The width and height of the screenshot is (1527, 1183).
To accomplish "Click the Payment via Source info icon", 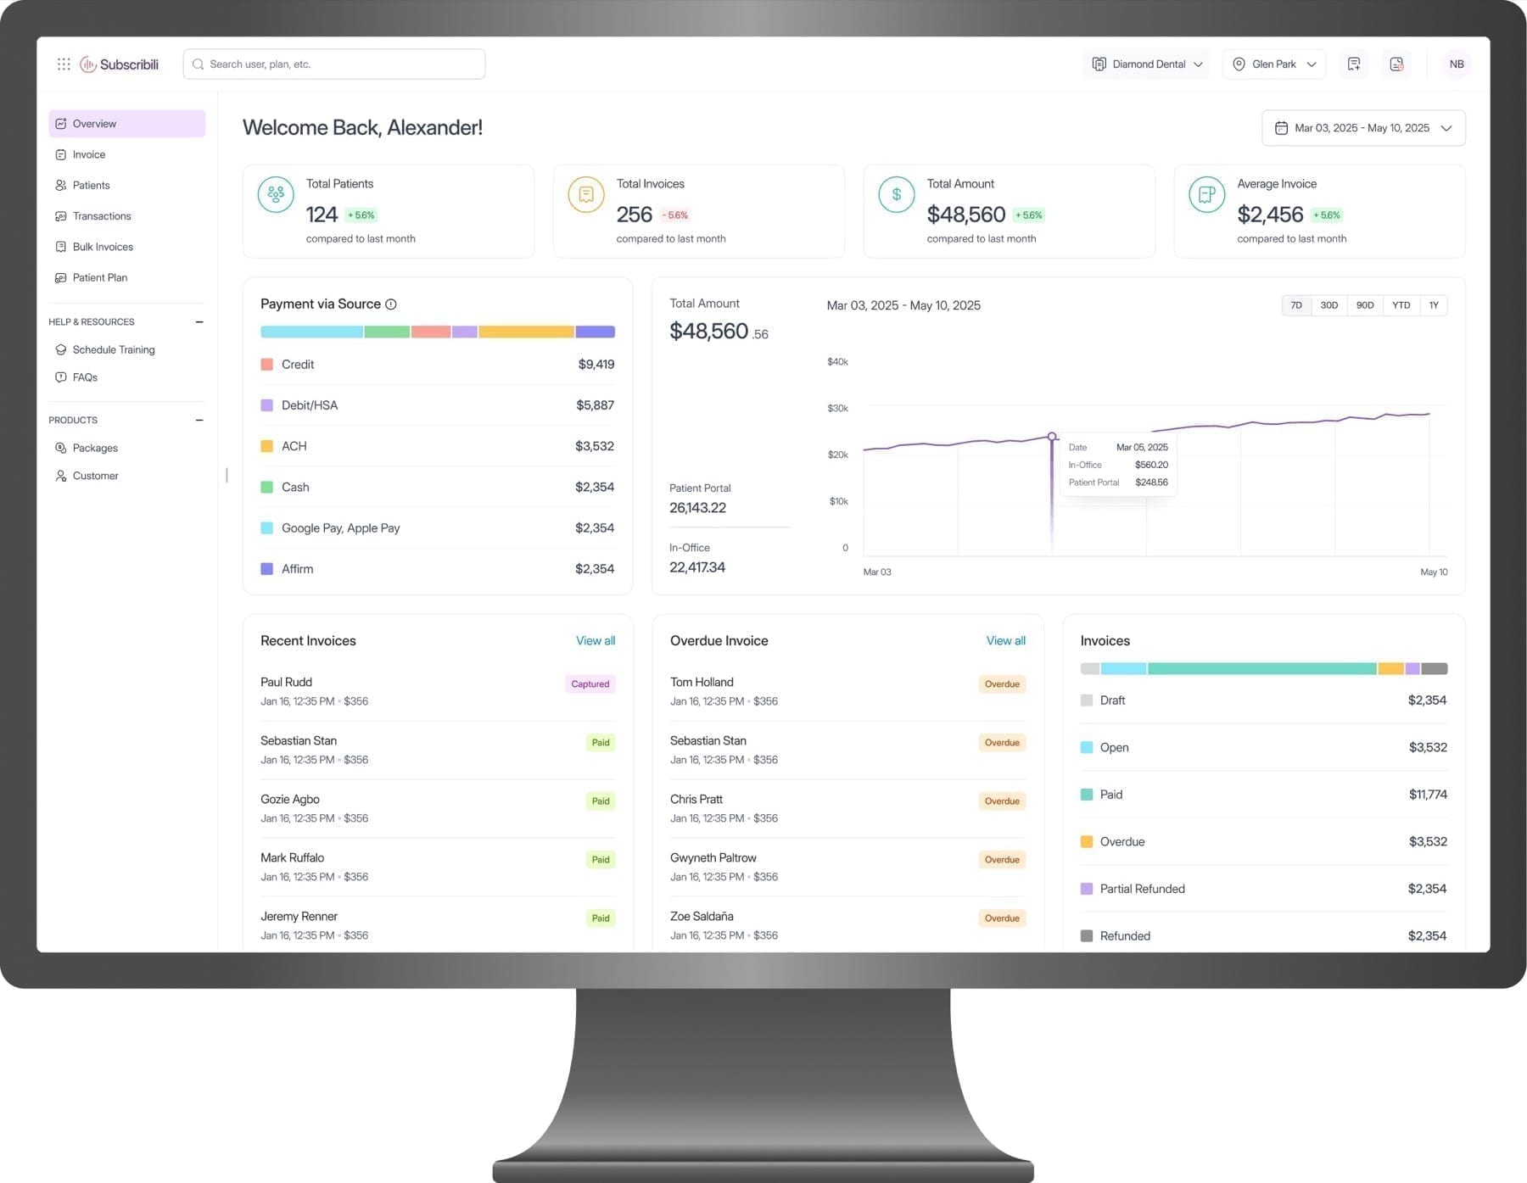I will pos(391,304).
